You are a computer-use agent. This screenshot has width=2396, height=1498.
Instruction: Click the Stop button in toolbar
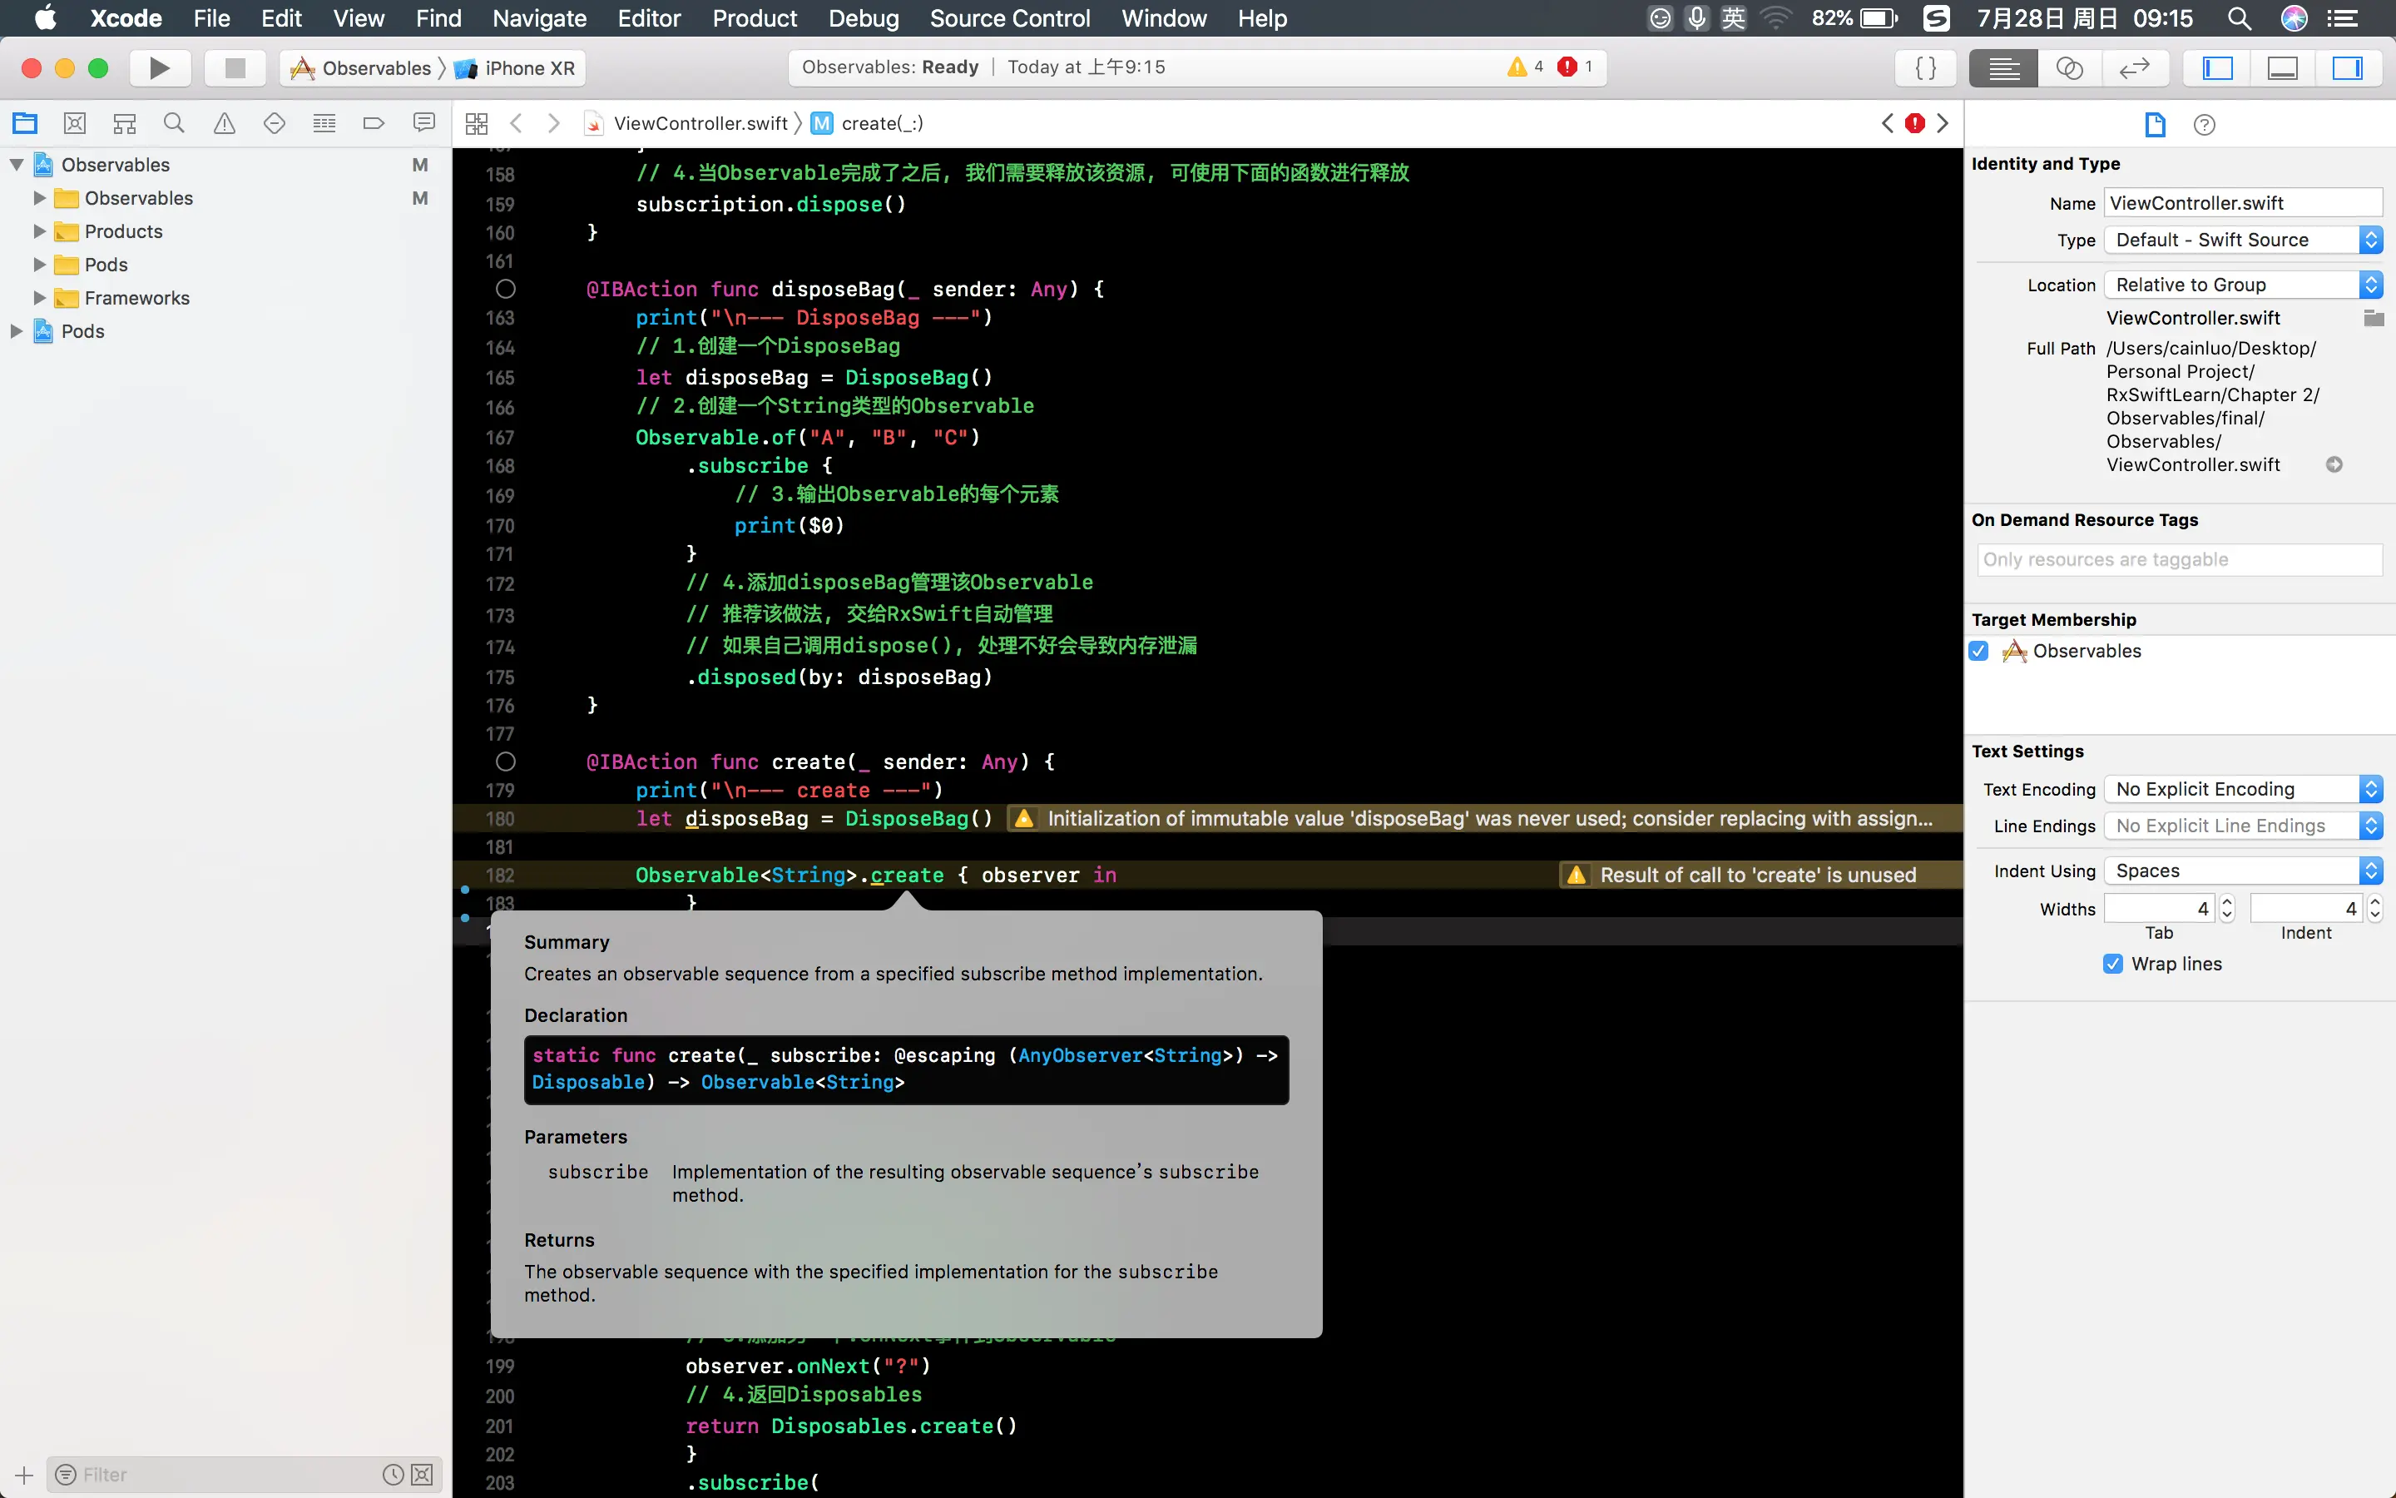pos(235,67)
